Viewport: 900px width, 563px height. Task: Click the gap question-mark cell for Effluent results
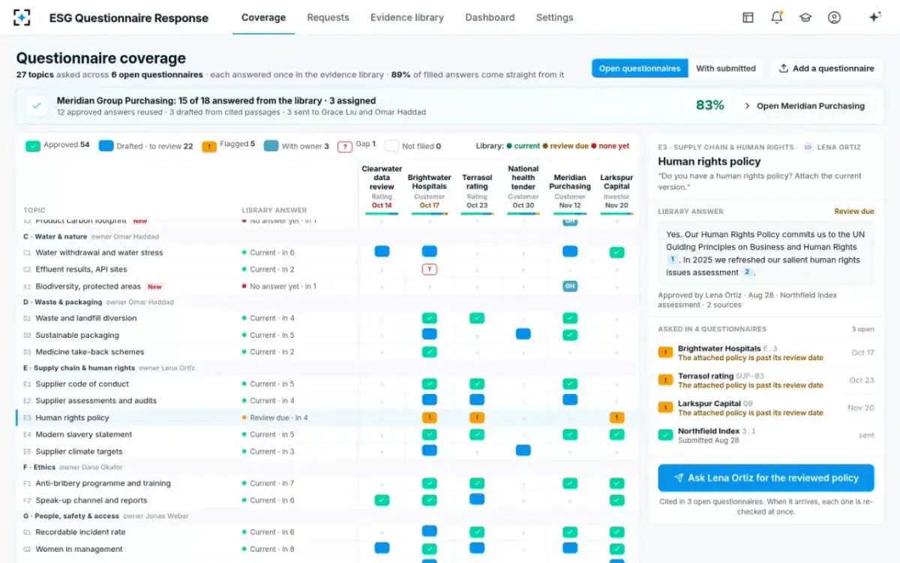[x=429, y=269]
